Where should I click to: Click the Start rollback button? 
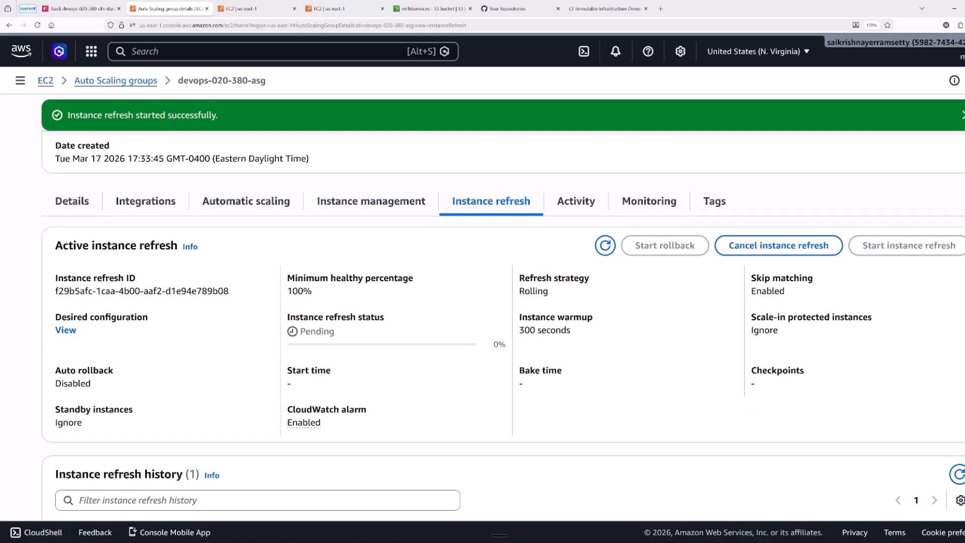click(x=665, y=245)
